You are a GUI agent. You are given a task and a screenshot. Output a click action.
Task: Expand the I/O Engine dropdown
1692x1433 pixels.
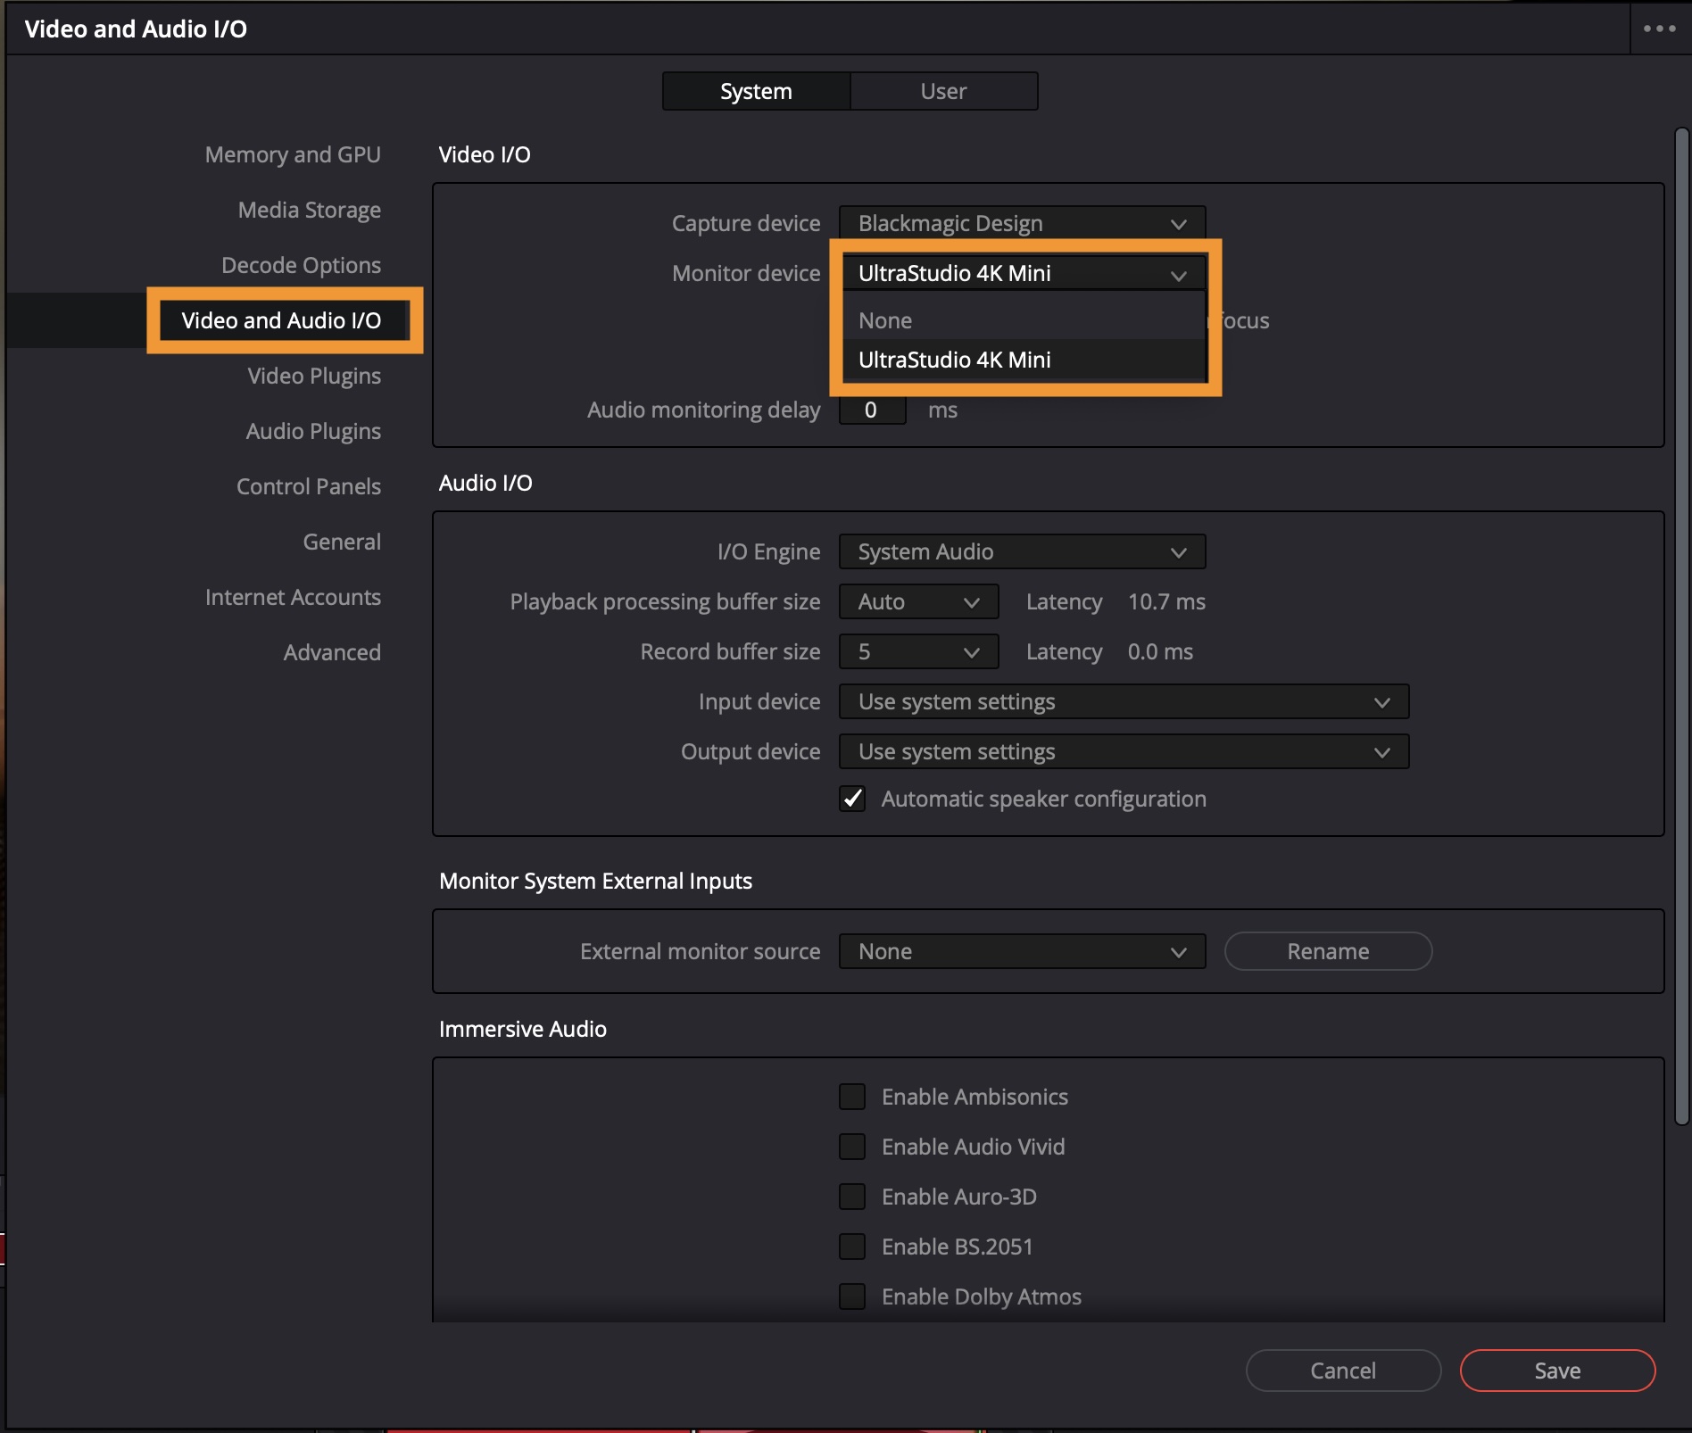(x=1022, y=551)
